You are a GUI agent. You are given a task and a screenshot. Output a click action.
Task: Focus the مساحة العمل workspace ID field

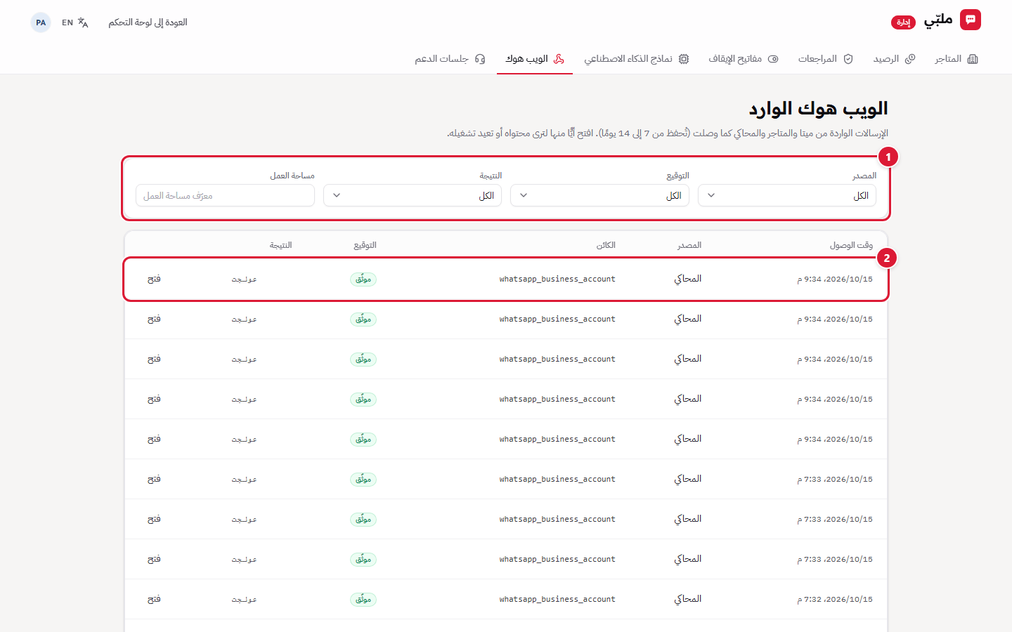coord(225,195)
